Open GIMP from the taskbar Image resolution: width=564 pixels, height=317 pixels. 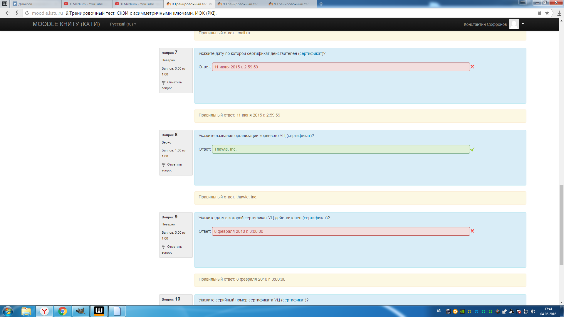coord(80,311)
